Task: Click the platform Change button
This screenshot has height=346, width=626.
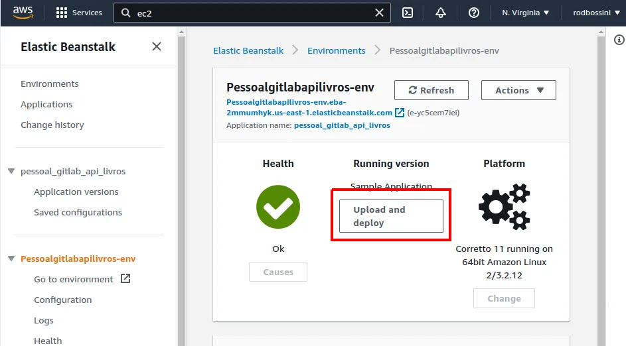Action: point(505,298)
